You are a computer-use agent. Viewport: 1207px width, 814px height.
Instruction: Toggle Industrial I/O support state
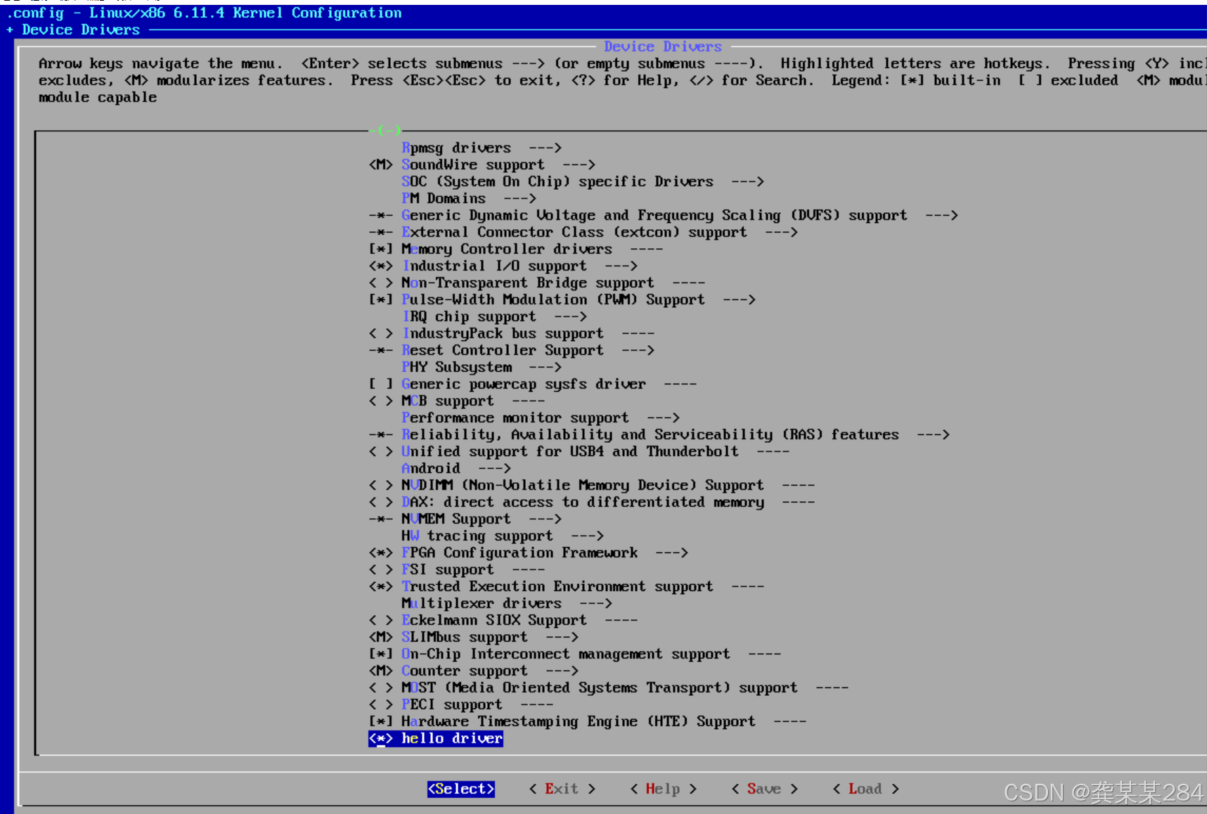pos(380,266)
